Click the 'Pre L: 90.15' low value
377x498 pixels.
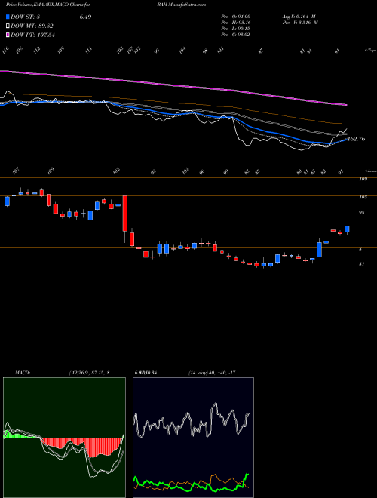235,29
